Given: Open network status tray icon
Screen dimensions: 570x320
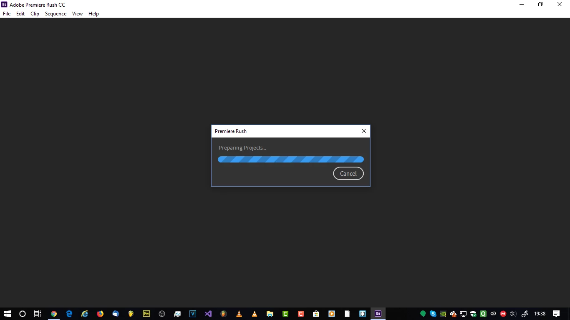Looking at the screenshot, I should [463, 314].
